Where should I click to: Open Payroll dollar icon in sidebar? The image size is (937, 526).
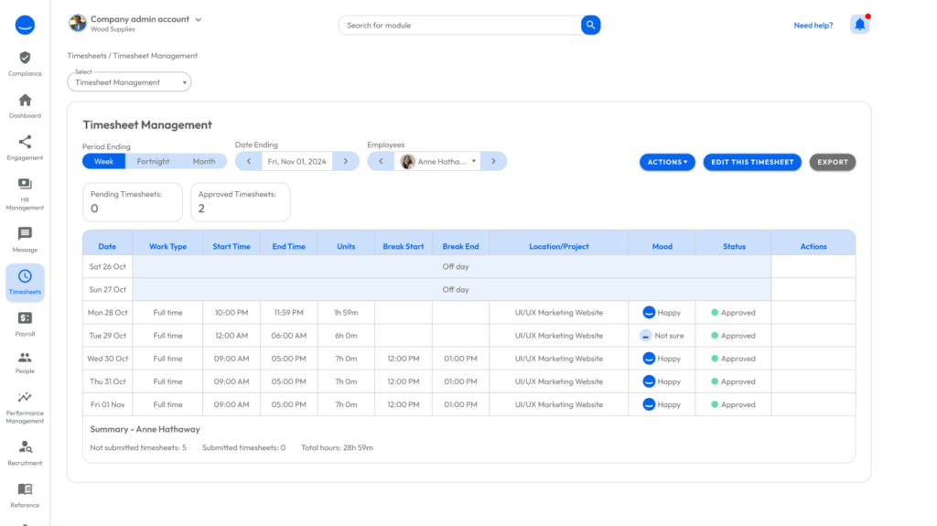click(25, 318)
